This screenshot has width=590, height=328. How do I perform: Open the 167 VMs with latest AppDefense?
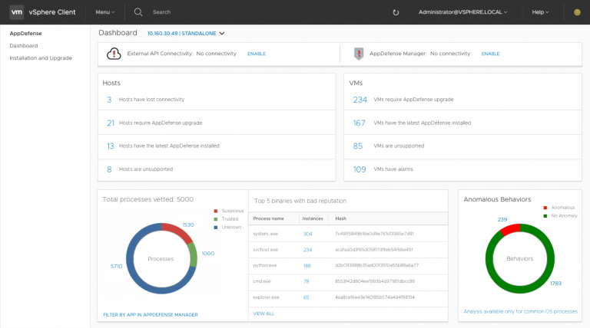tap(359, 123)
